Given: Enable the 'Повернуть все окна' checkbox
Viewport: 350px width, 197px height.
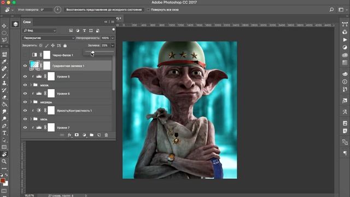Looking at the screenshot, I should click(148, 10).
